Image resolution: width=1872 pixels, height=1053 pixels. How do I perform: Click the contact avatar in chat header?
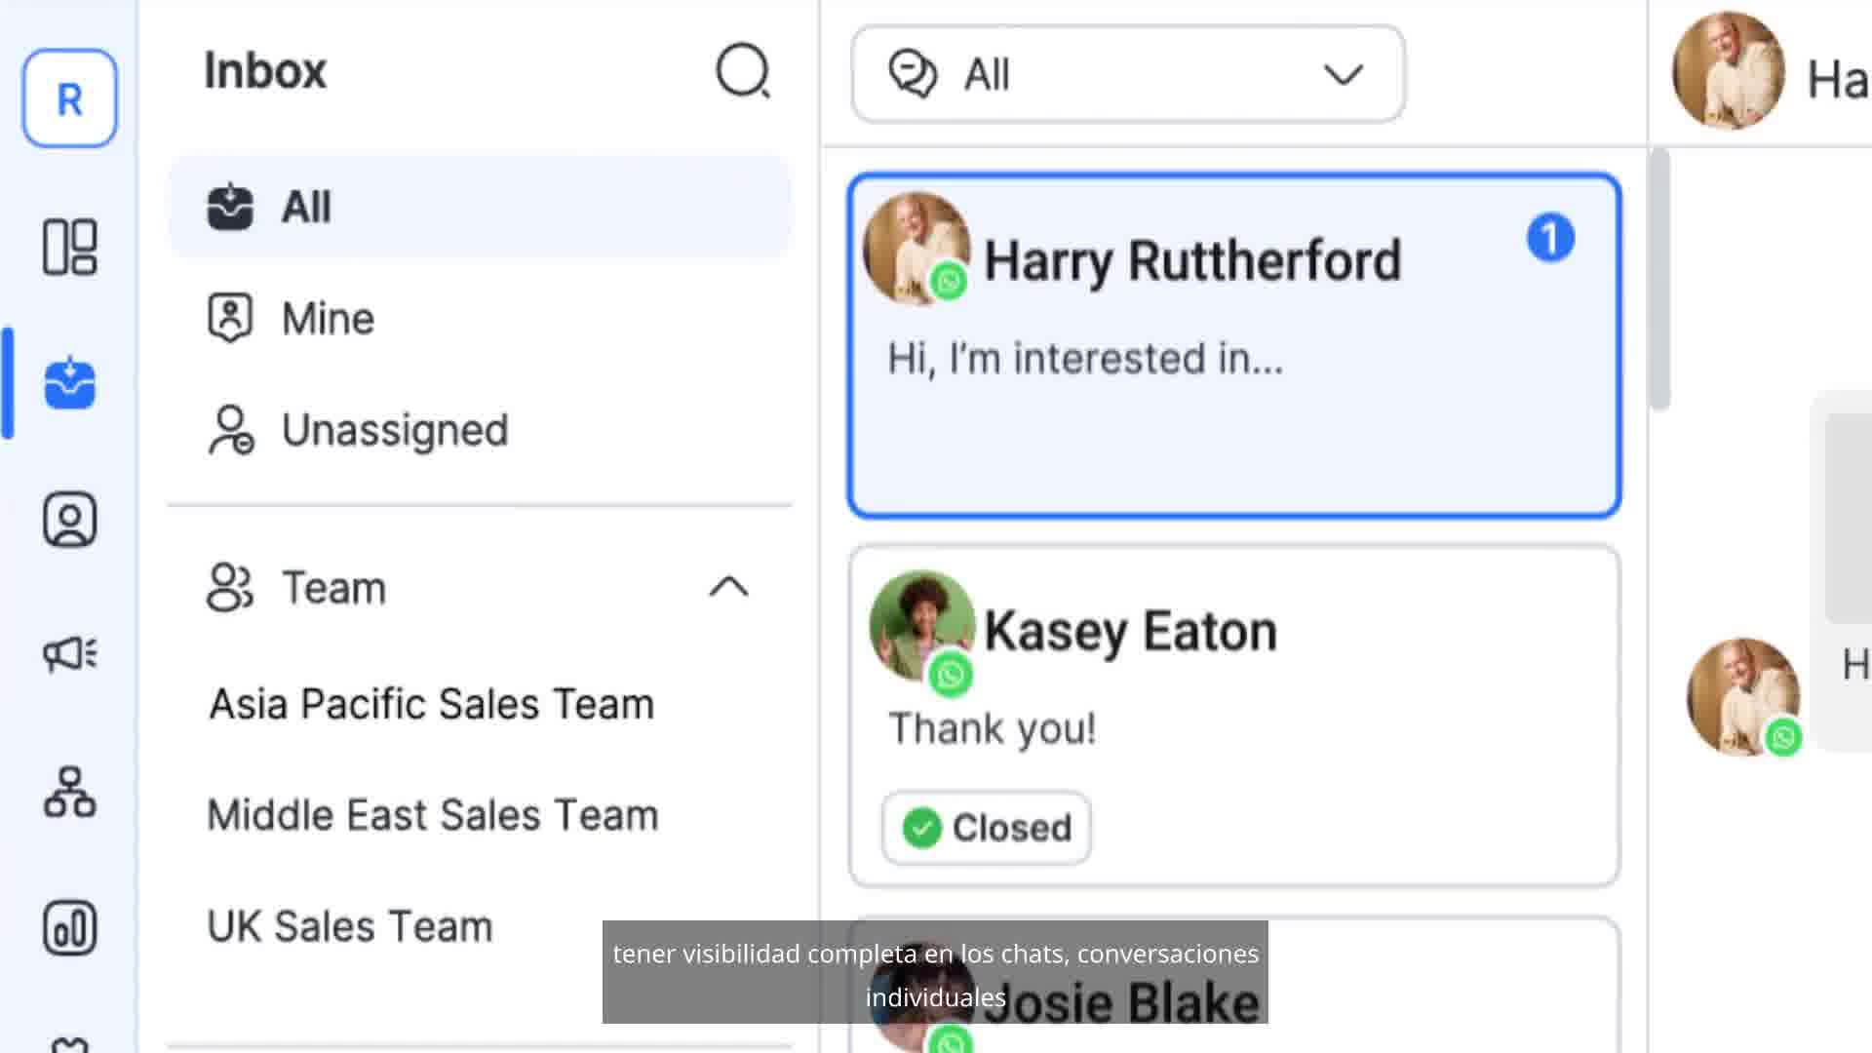pyautogui.click(x=1728, y=70)
